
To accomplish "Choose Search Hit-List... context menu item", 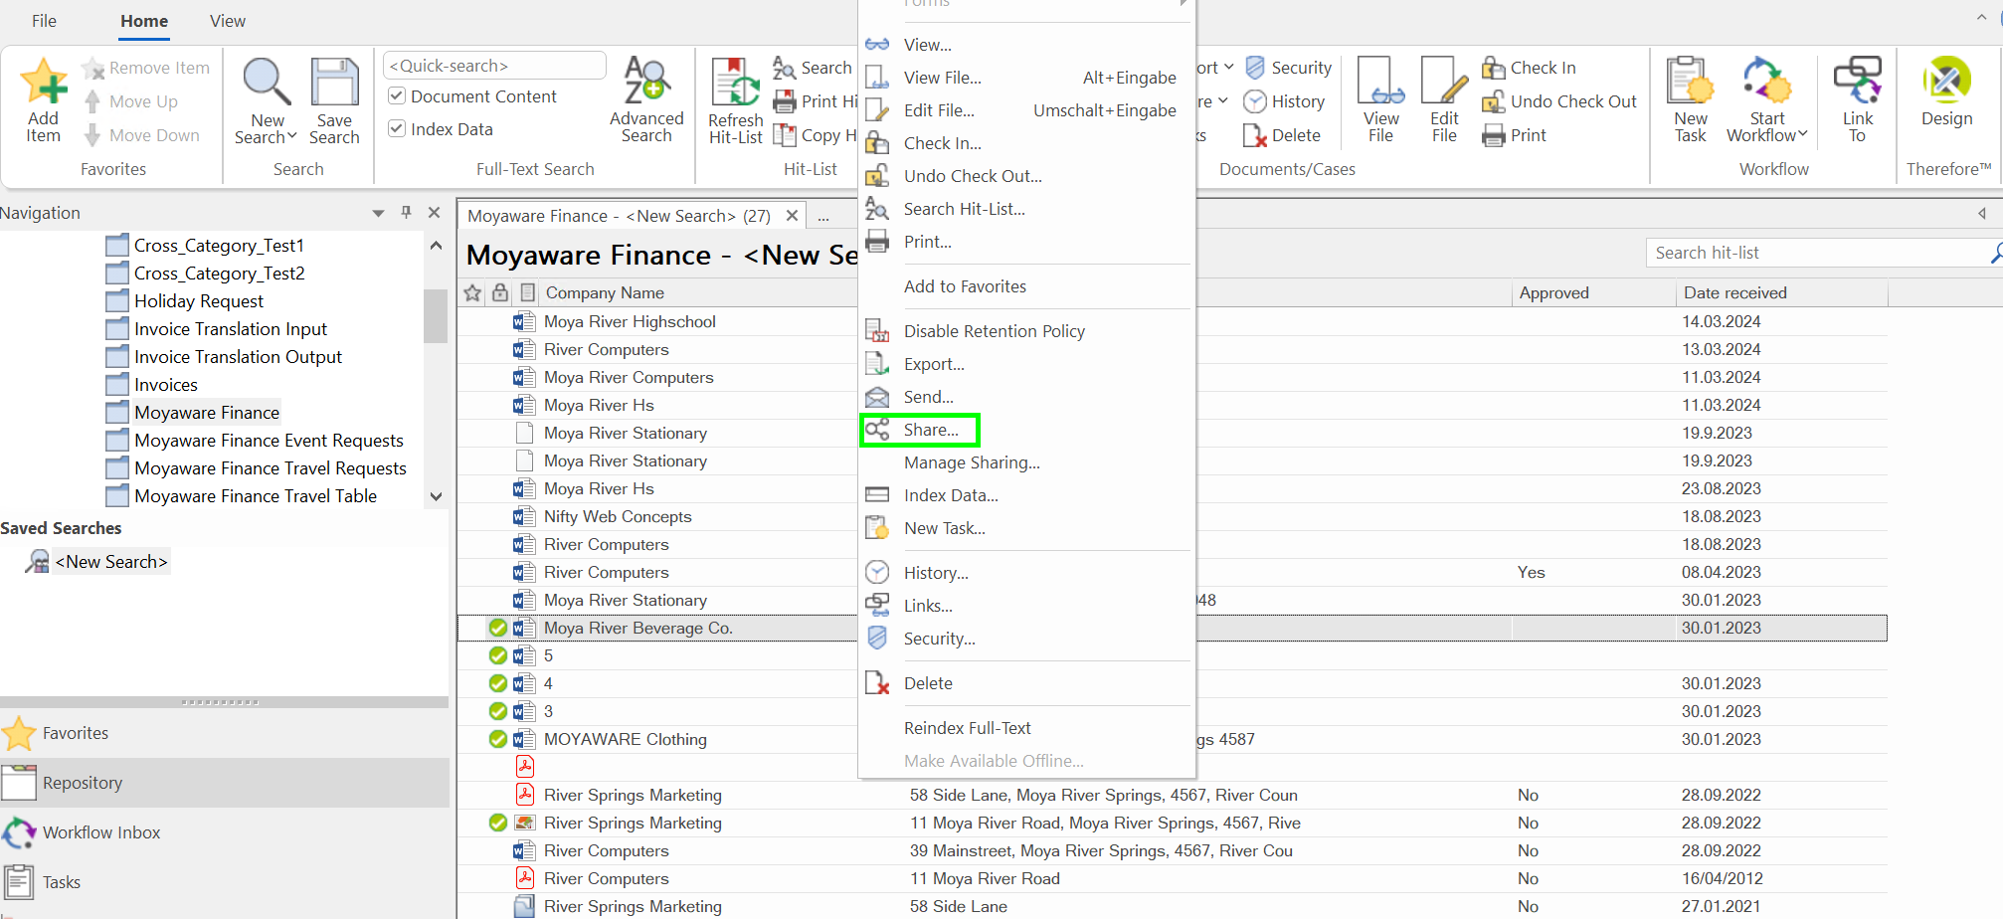I will click(x=964, y=209).
